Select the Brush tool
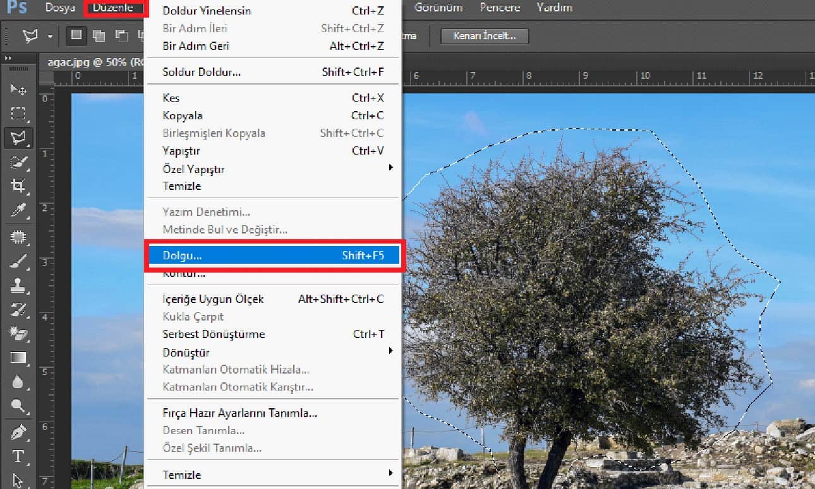815x489 pixels. [x=18, y=261]
